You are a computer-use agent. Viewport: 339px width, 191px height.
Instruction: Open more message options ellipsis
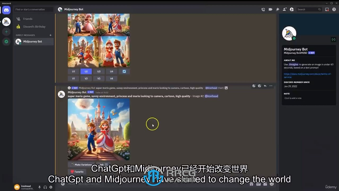271,86
